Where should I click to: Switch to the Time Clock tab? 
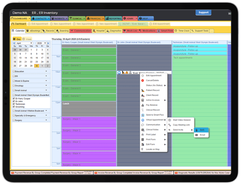click(182, 31)
